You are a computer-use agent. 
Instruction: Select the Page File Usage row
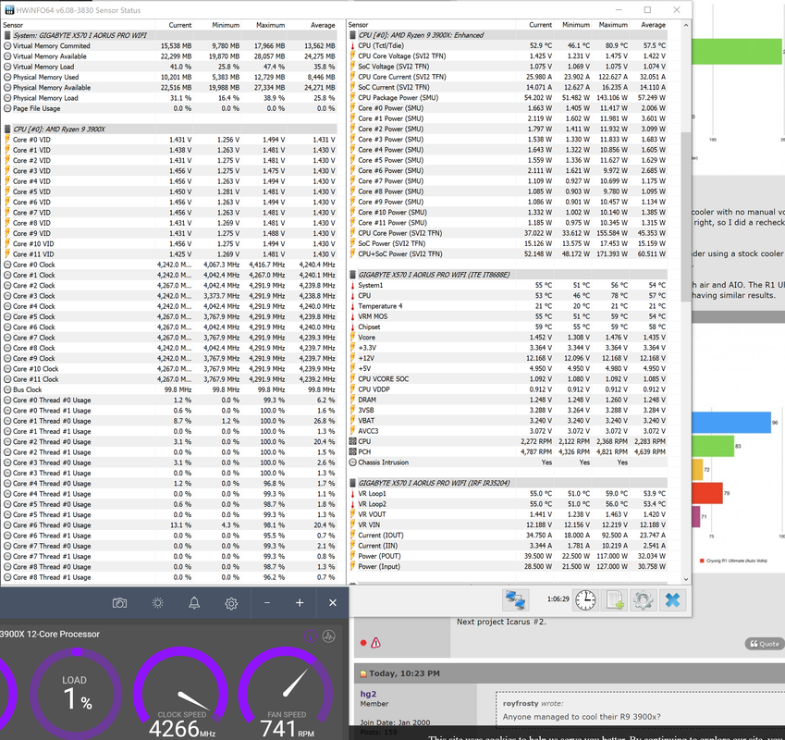(170, 108)
